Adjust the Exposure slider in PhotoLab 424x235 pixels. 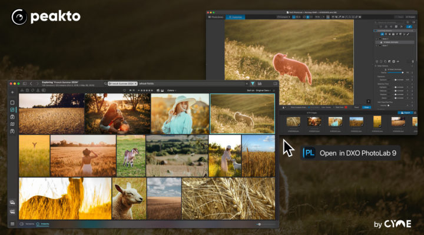tap(395, 80)
